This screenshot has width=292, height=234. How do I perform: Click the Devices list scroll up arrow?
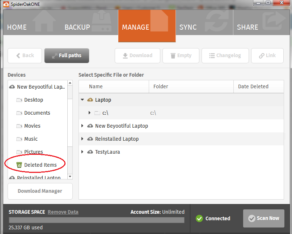(70, 83)
